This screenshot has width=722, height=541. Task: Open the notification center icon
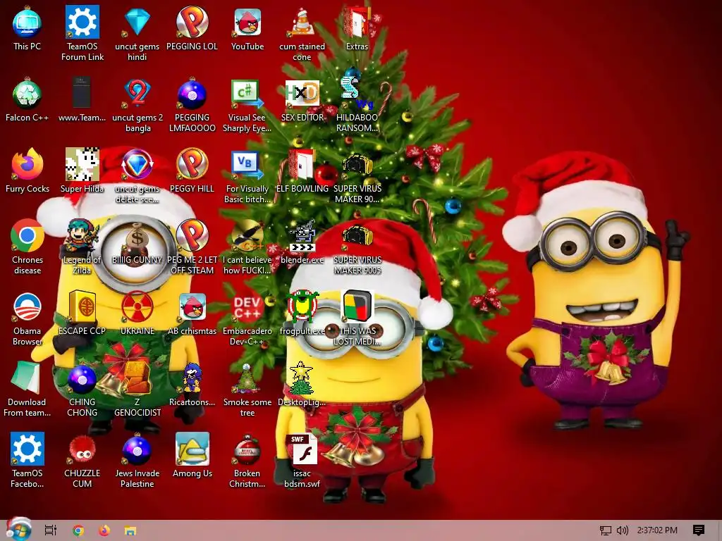coord(699,530)
